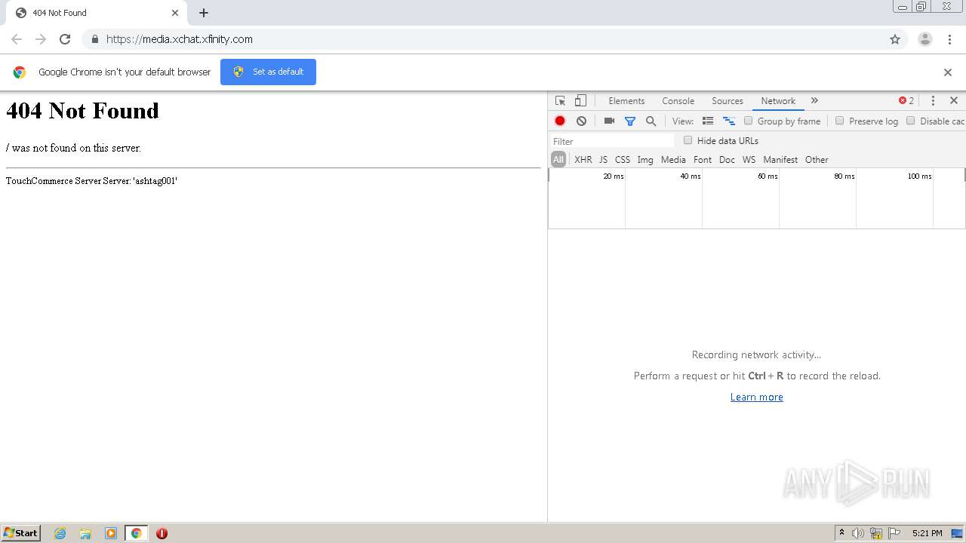Filter requests by WS

[x=749, y=160]
